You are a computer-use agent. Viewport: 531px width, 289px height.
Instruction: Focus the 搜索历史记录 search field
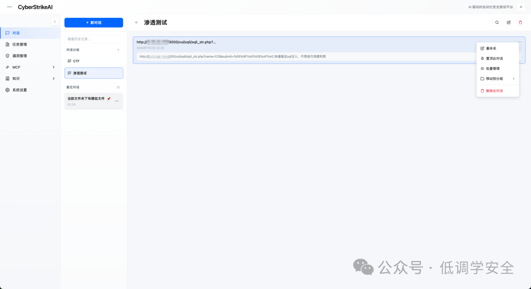[x=94, y=39]
